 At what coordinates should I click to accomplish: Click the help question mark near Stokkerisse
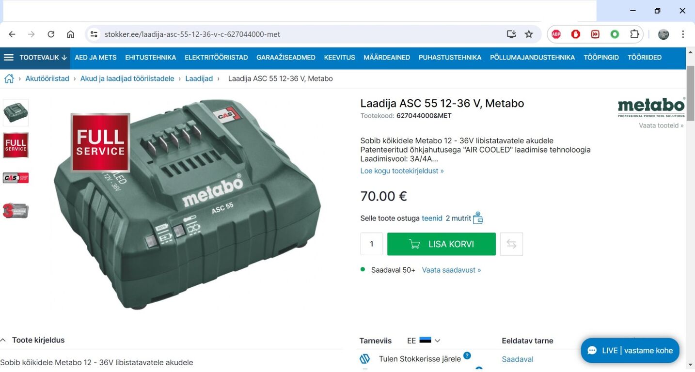467,356
